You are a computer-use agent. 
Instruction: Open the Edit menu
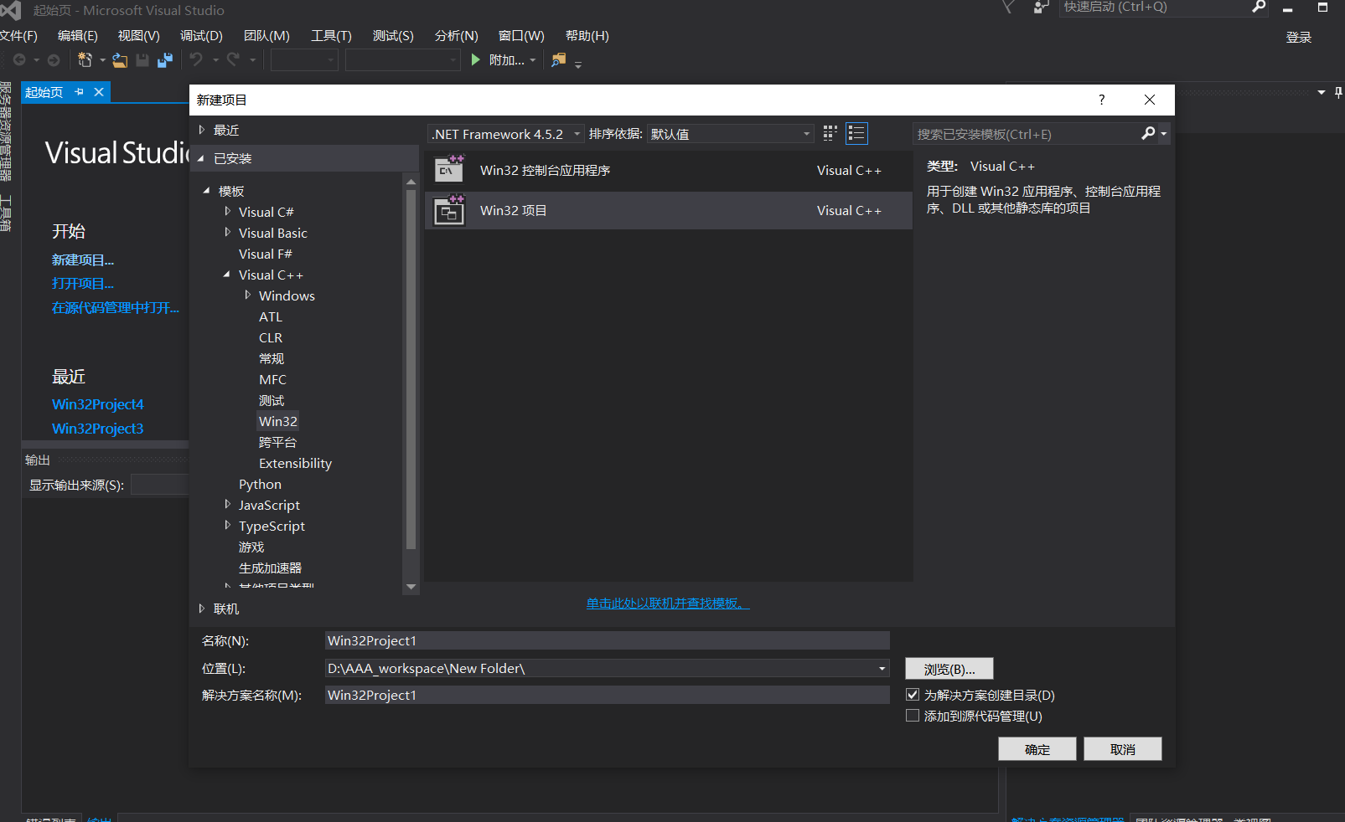[78, 36]
